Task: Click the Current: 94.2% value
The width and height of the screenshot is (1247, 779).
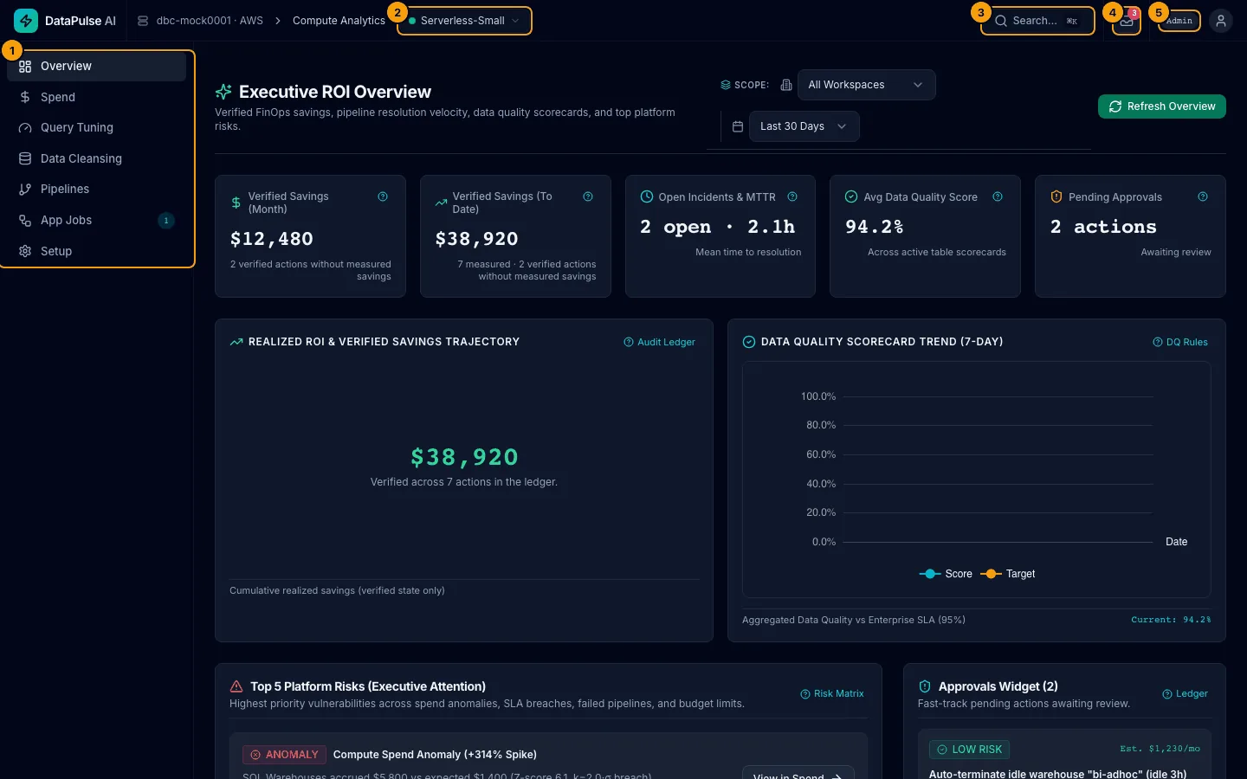Action: 1171,620
